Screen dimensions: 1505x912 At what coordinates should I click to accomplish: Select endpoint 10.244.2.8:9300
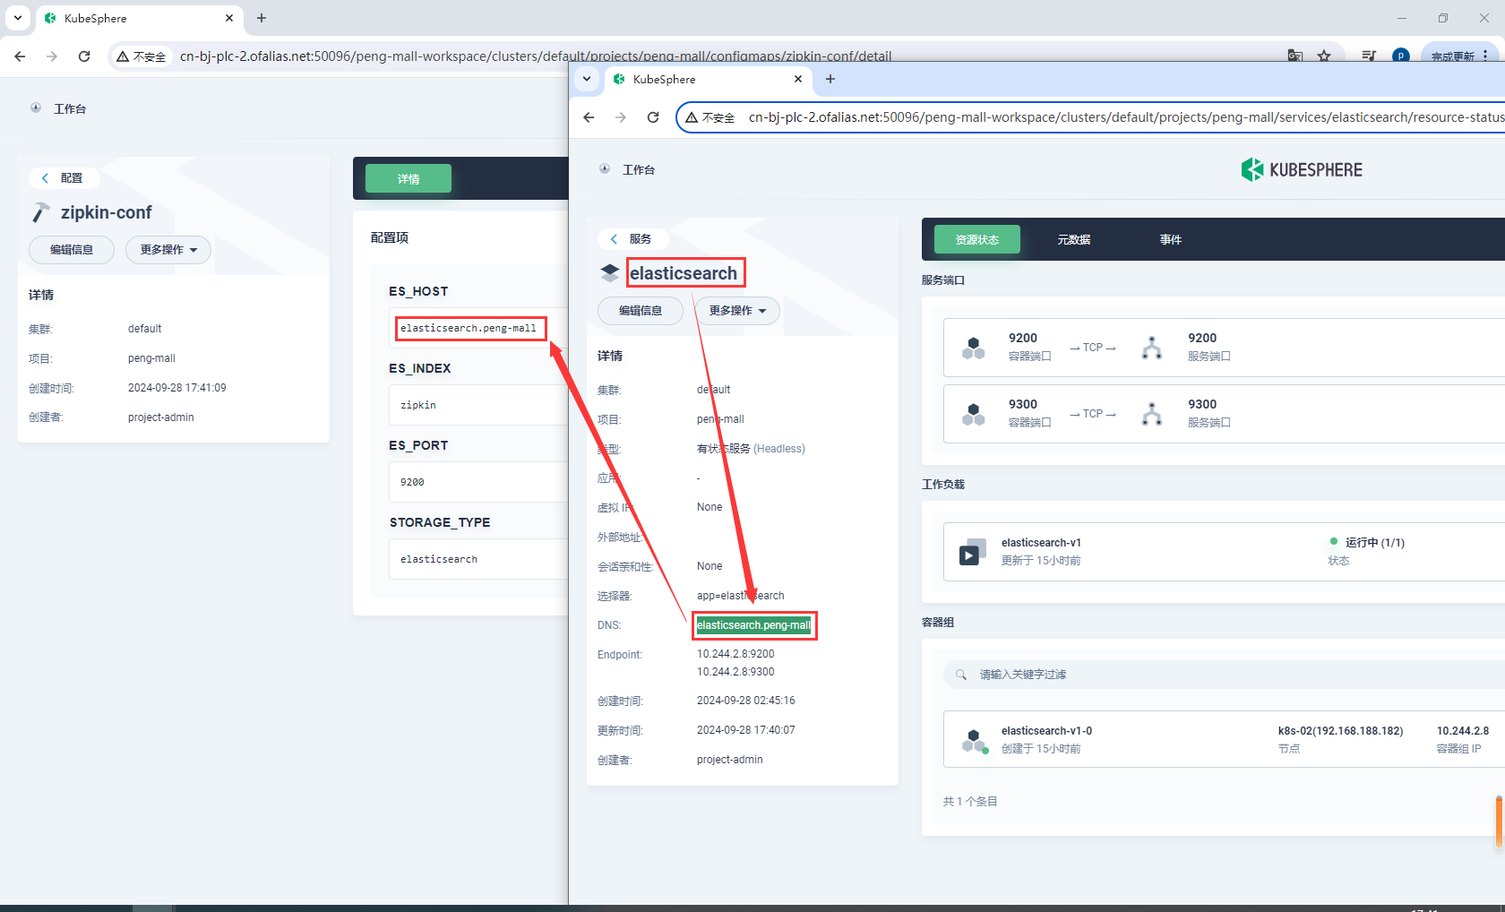(x=735, y=672)
